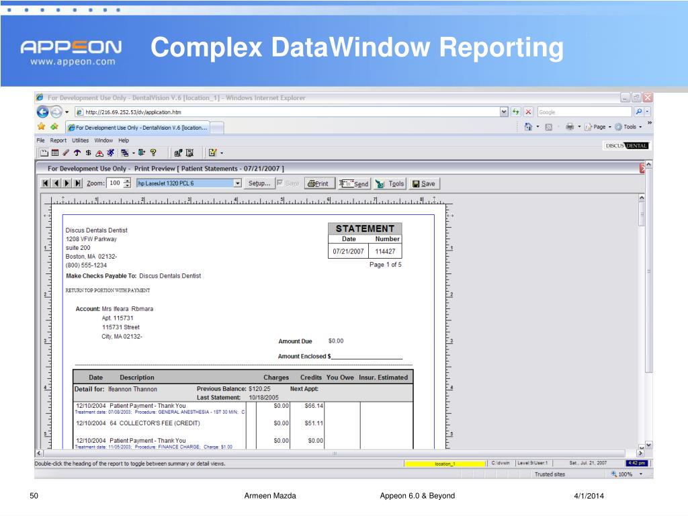Expand the IE toolbar overflow chevron
The width and height of the screenshot is (688, 516).
tap(650, 123)
